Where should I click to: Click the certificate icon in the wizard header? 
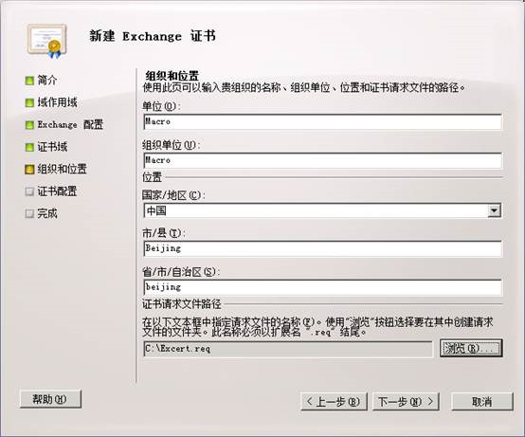[47, 41]
